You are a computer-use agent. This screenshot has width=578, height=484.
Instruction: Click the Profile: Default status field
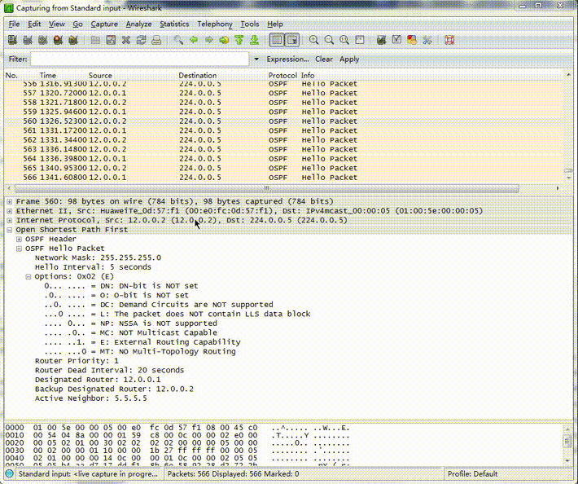(472, 473)
